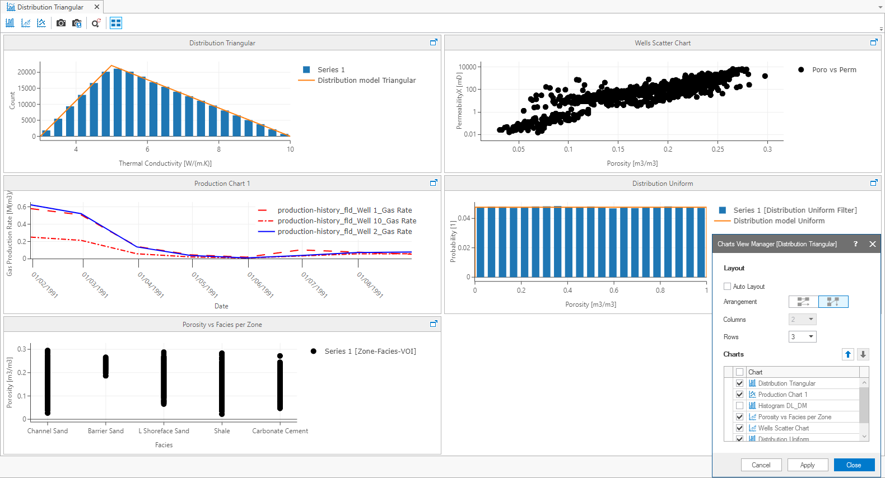Maximize the Wells Scatter Chart panel
The image size is (885, 478).
click(x=873, y=43)
